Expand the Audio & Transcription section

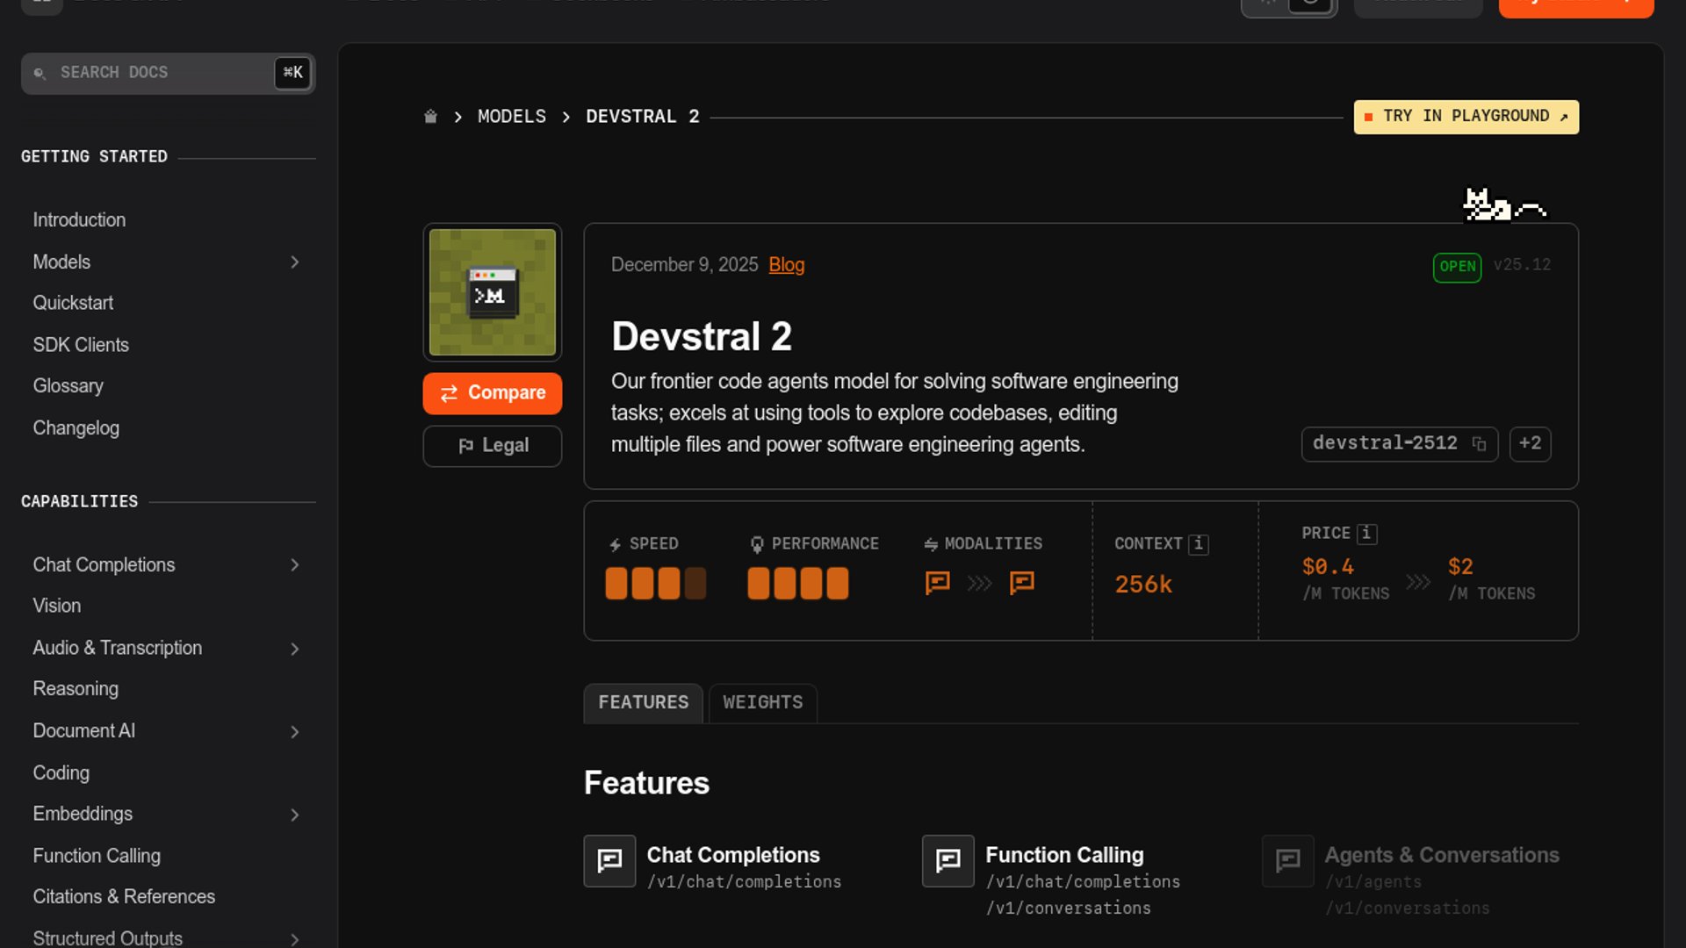(295, 649)
